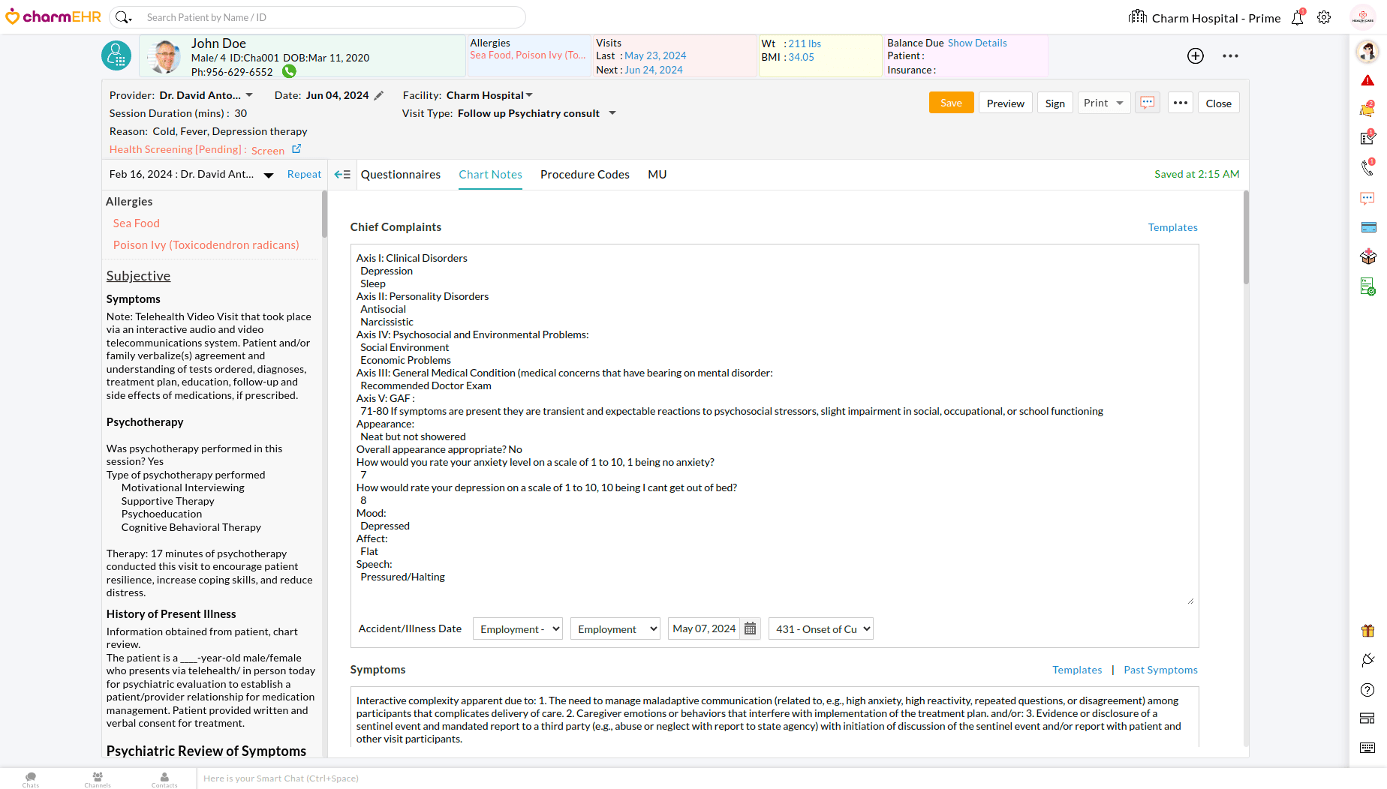
Task: Click the Sign button
Action: 1055,103
